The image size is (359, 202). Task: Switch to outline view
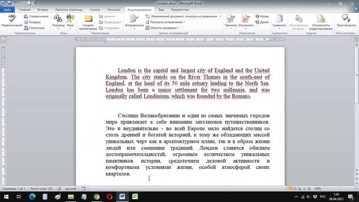[304, 189]
